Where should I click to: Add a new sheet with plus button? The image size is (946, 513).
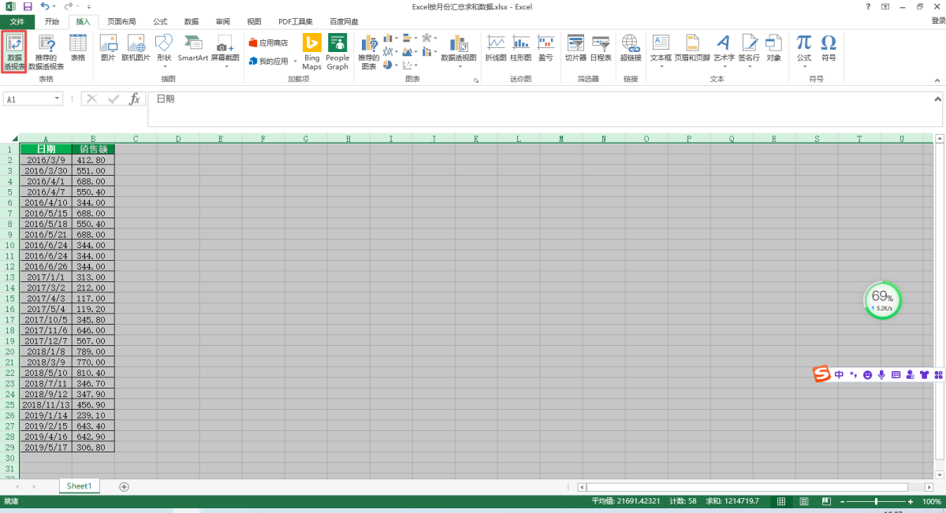coord(124,487)
